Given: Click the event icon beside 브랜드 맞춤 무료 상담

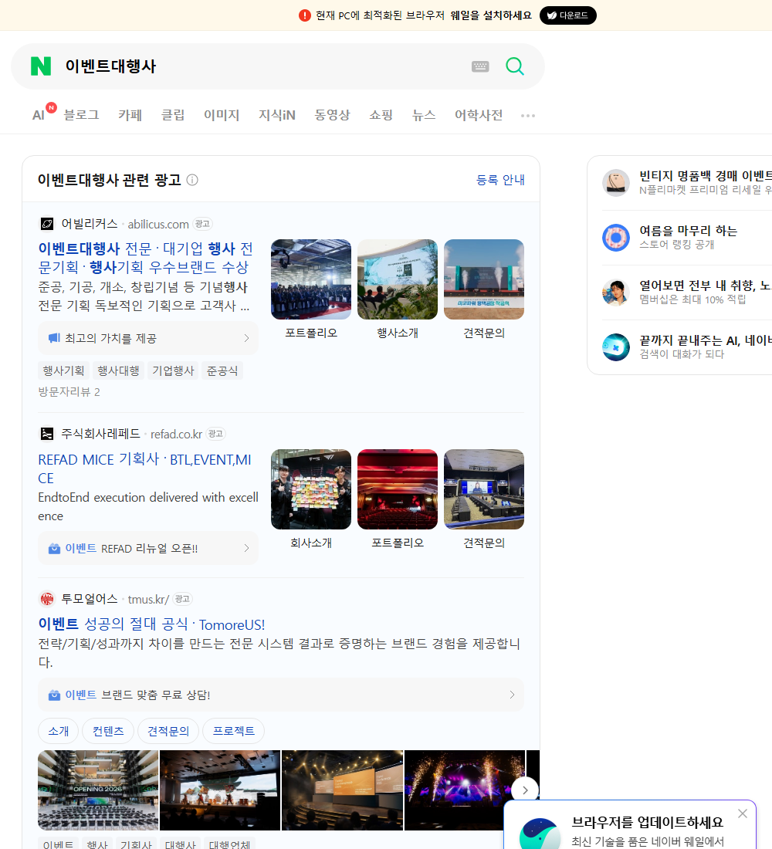Looking at the screenshot, I should [x=54, y=695].
